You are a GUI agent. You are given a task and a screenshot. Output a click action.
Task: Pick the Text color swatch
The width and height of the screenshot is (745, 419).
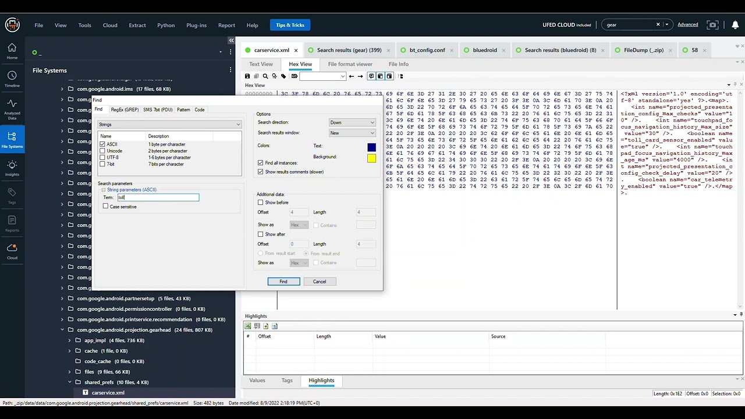[371, 148]
